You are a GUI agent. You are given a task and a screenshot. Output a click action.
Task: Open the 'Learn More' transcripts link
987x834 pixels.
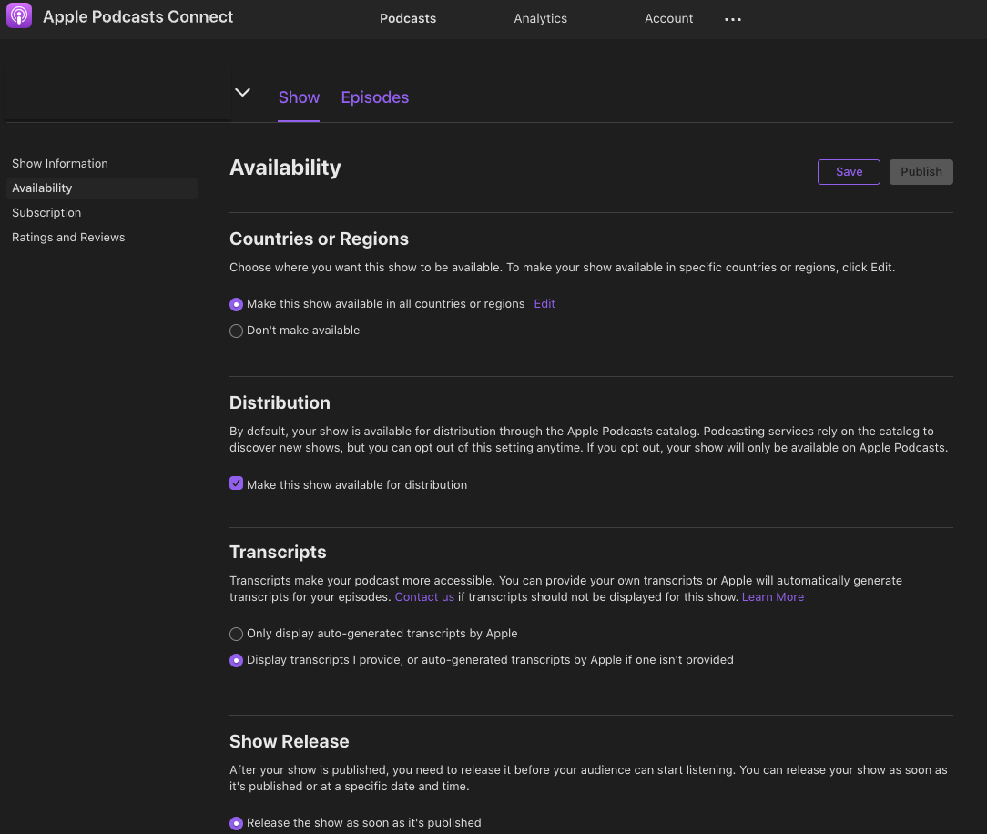(x=773, y=596)
